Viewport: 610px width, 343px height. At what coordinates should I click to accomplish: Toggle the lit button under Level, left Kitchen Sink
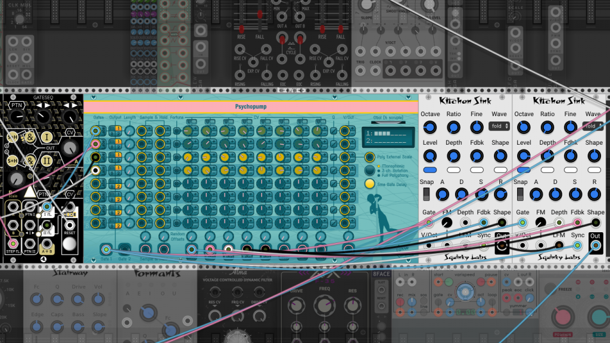pos(430,170)
